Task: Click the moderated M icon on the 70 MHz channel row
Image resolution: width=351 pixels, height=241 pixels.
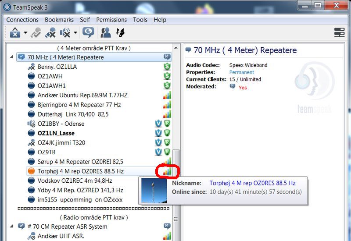Action: [167, 57]
